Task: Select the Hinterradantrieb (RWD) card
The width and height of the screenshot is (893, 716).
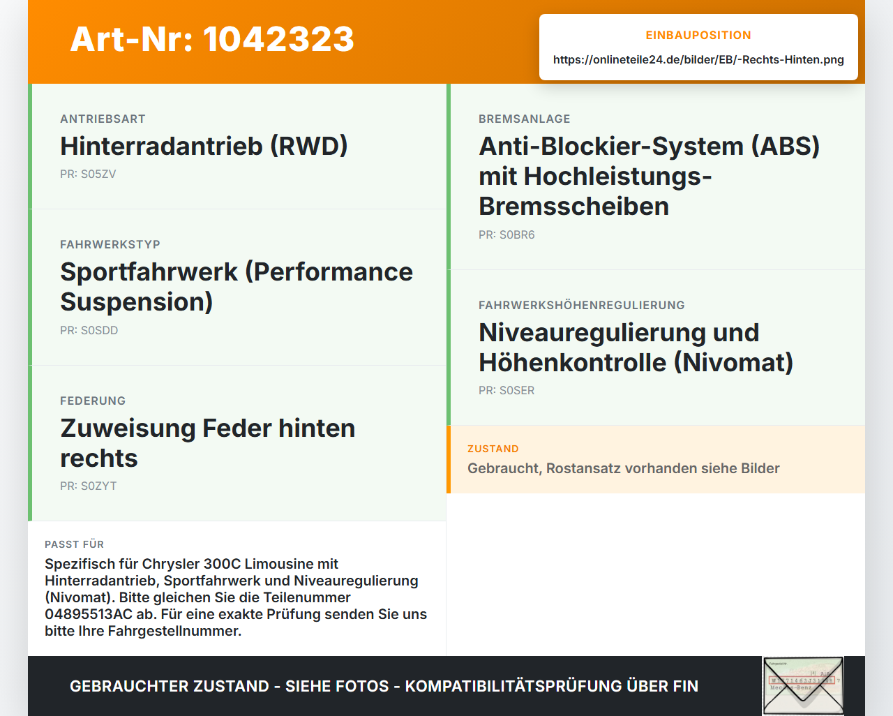Action: 237,147
